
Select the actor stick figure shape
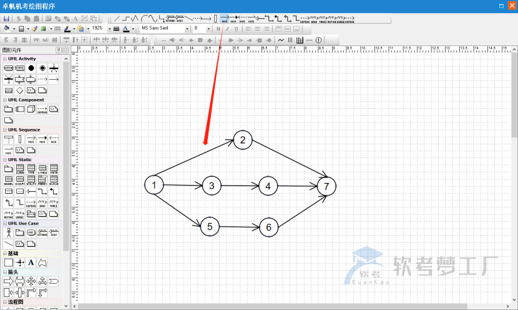pyautogui.click(x=8, y=232)
